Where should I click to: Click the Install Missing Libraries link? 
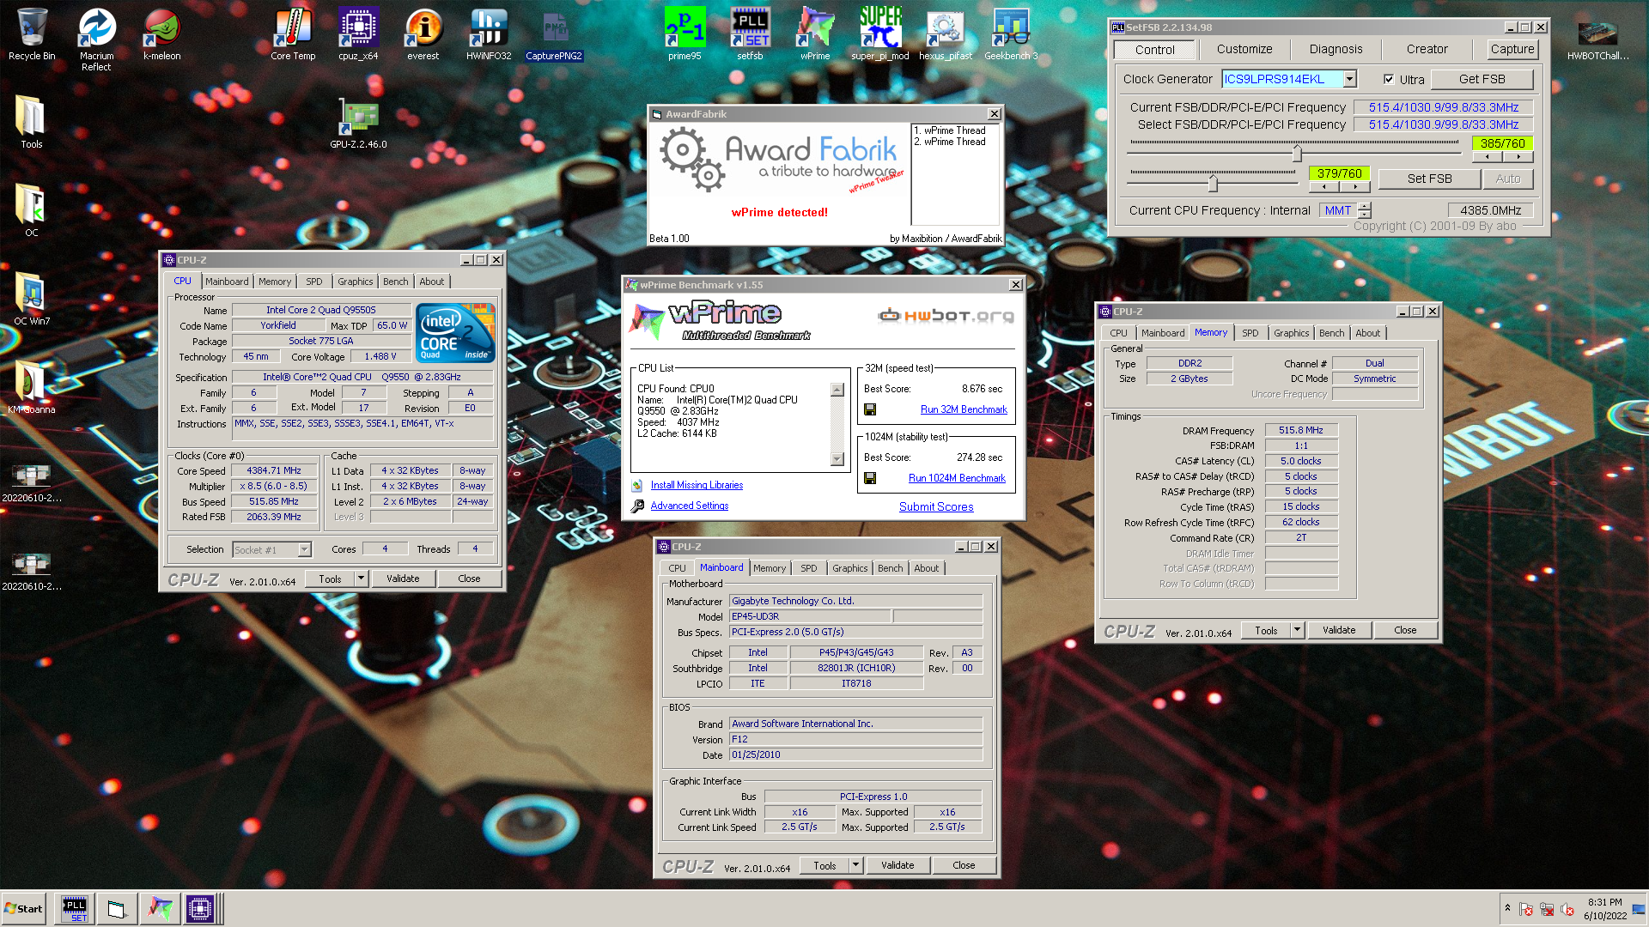pos(697,485)
